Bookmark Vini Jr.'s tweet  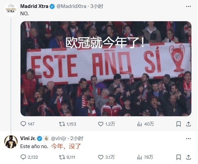(178, 157)
